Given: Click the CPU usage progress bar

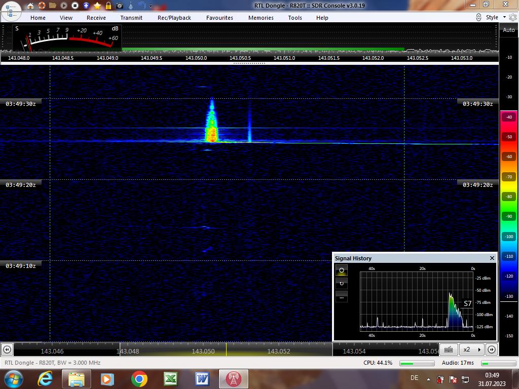Looking at the screenshot, I should 417,363.
